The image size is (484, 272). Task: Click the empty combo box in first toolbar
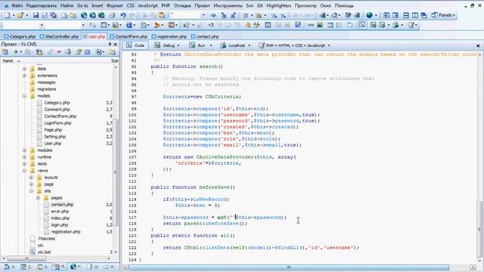[188, 15]
